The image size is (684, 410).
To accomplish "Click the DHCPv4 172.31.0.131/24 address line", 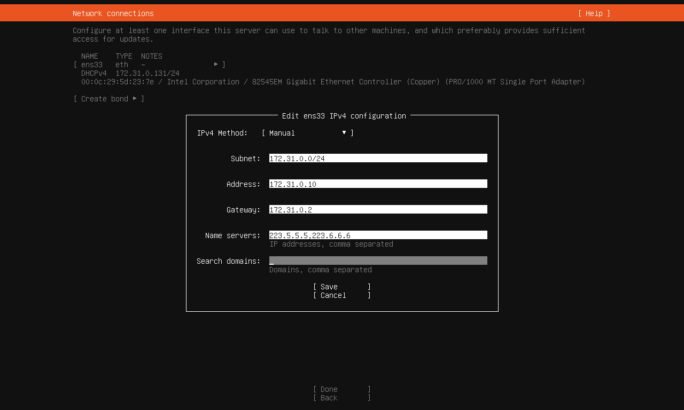I will (130, 73).
